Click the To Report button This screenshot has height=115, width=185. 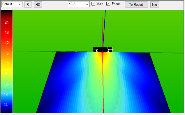pyautogui.click(x=136, y=5)
